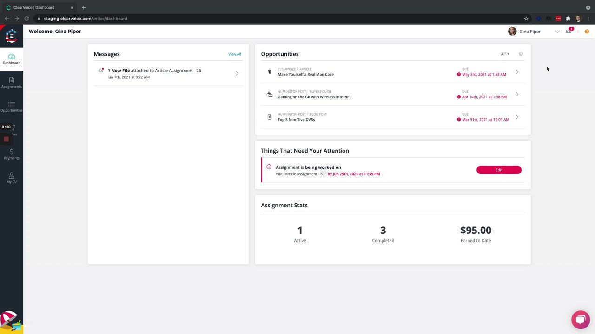Viewport: 595px width, 334px height.
Task: Click the blue circle extension icon
Action: point(539,19)
